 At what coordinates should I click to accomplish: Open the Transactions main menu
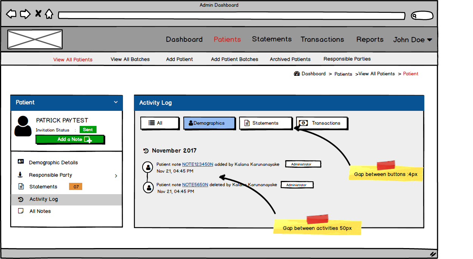pyautogui.click(x=322, y=40)
